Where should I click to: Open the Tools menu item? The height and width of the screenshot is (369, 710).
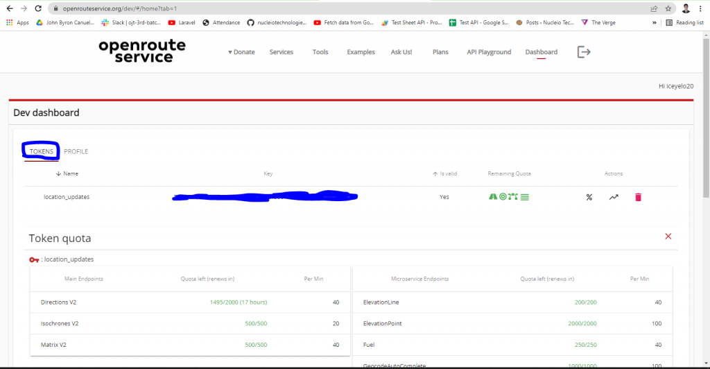[x=320, y=52]
